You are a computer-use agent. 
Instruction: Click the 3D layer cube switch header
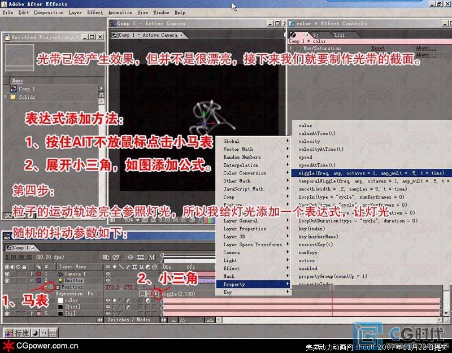pos(154,267)
